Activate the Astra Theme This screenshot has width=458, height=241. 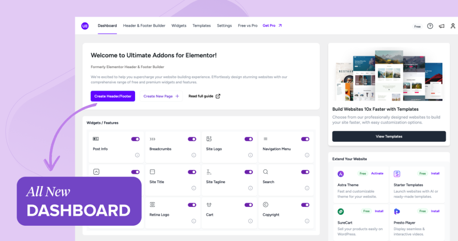coord(377,173)
